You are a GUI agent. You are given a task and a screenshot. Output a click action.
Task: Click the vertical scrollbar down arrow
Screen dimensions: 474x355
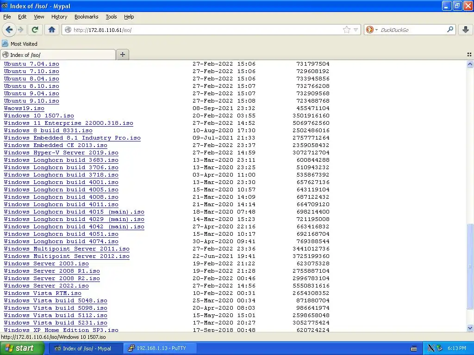[x=470, y=328]
